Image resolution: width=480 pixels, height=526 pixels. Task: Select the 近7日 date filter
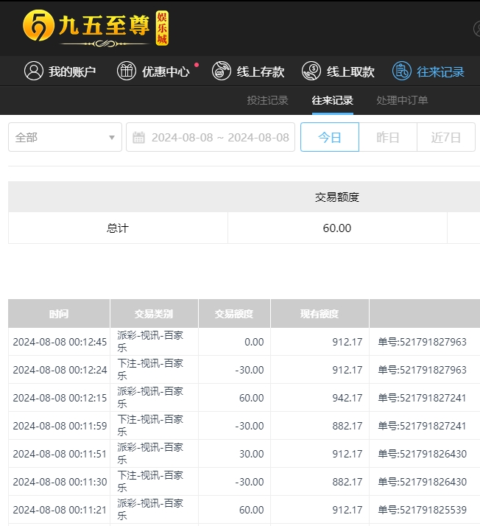(446, 138)
